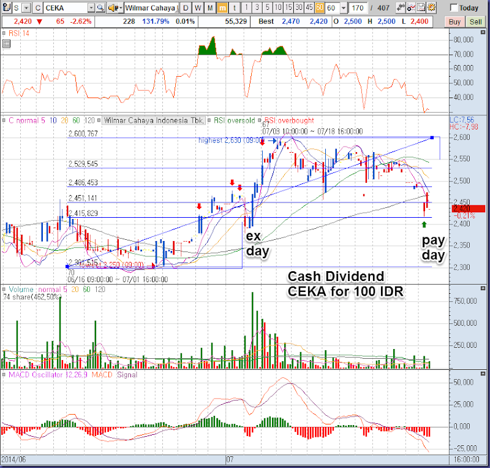Select the highlighted 60 minute interval button
The image size is (490, 468).
coord(320,7)
